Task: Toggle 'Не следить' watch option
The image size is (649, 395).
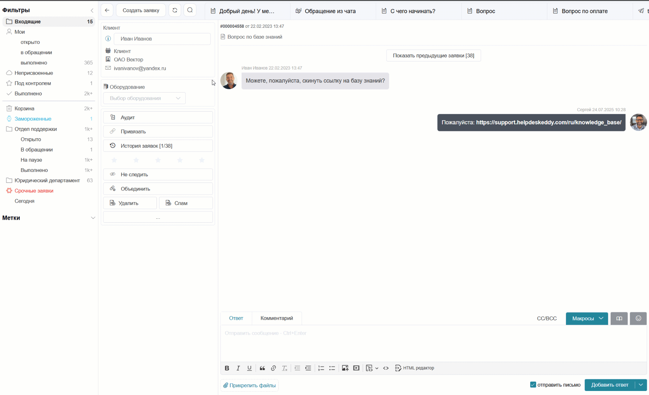Action: [158, 174]
